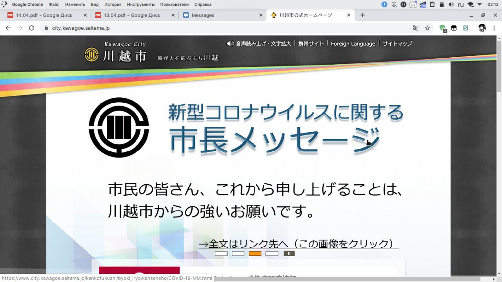The height and width of the screenshot is (282, 502).
Task: Open История menu
Action: 113,5
